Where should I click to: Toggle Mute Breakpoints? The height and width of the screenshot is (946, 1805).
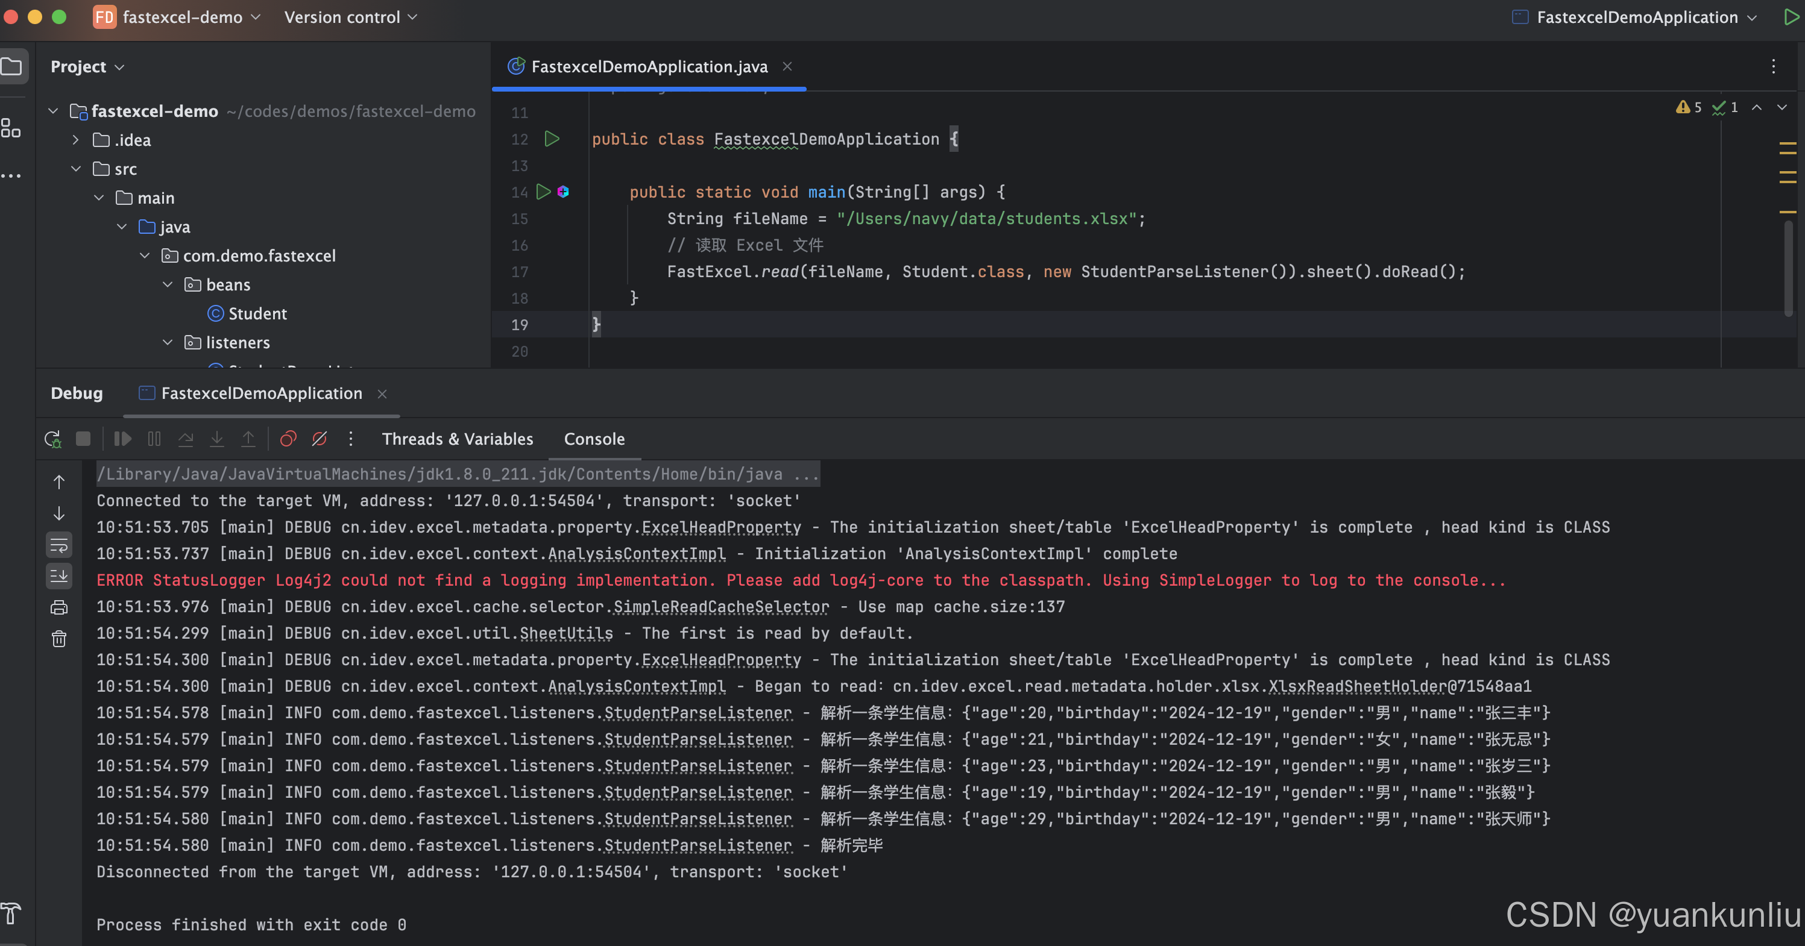point(320,439)
